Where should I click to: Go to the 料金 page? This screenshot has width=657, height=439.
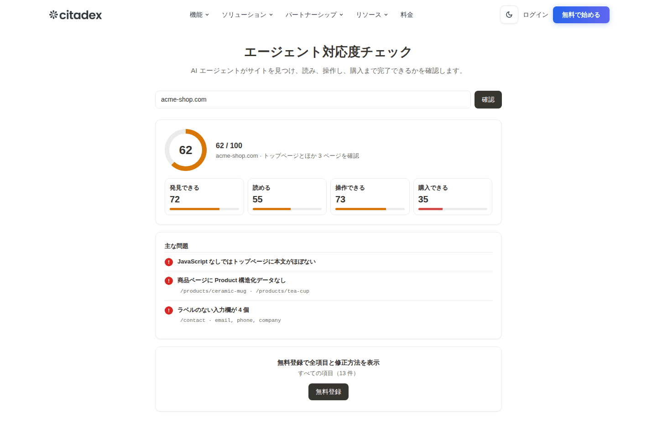(407, 15)
